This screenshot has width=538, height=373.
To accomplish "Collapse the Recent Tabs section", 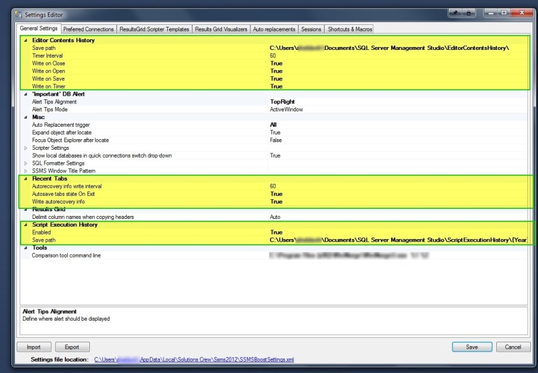I will (25, 178).
